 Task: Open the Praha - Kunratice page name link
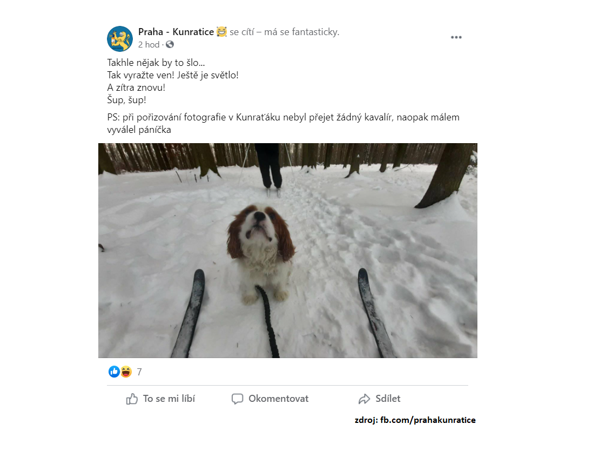click(176, 32)
